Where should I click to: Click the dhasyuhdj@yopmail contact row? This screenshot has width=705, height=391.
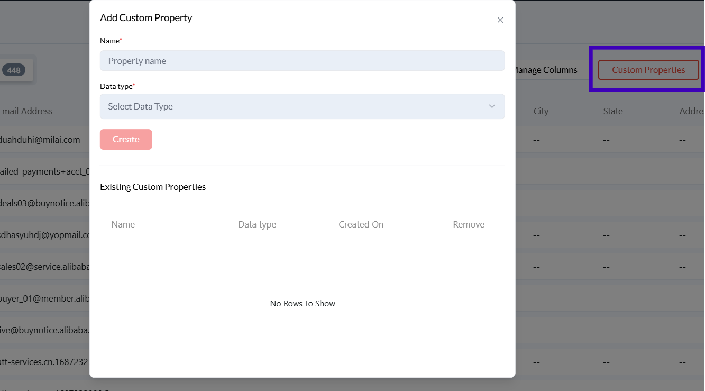point(45,235)
